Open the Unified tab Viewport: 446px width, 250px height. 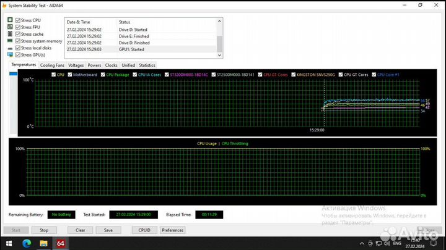pos(128,65)
